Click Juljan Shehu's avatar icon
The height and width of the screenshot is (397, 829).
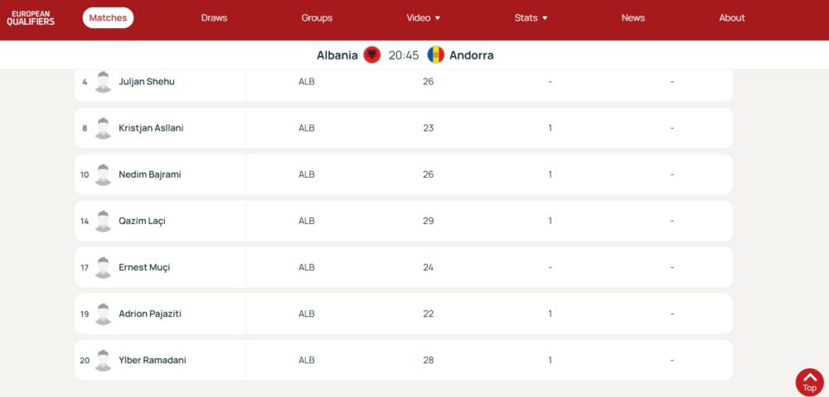[103, 82]
